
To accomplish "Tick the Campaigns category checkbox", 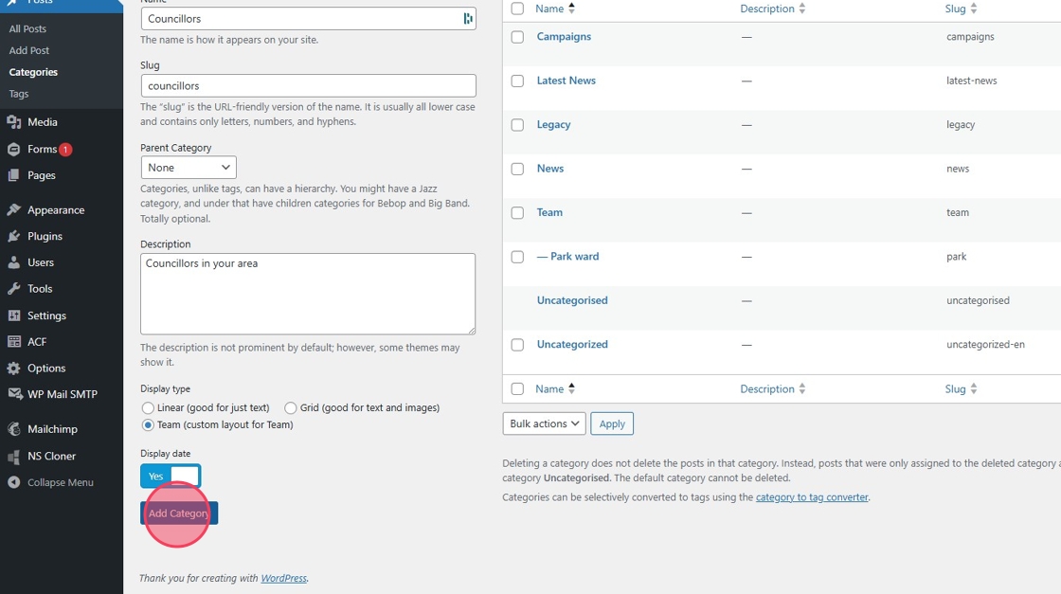I will click(x=517, y=37).
